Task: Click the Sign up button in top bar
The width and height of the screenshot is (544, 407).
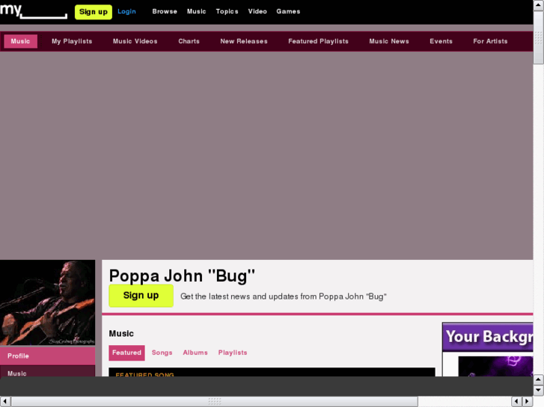Action: tap(94, 12)
